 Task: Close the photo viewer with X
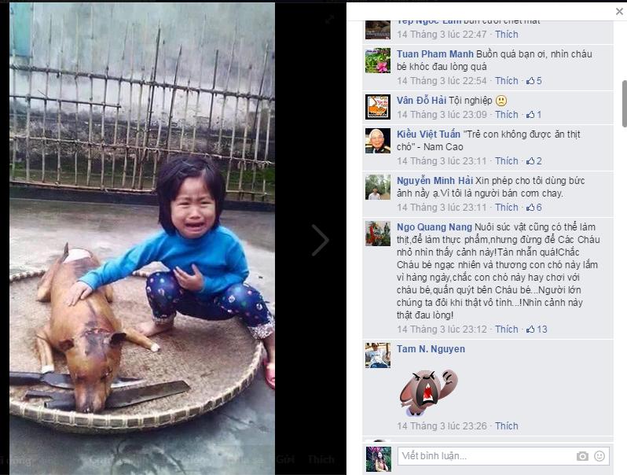(619, 12)
